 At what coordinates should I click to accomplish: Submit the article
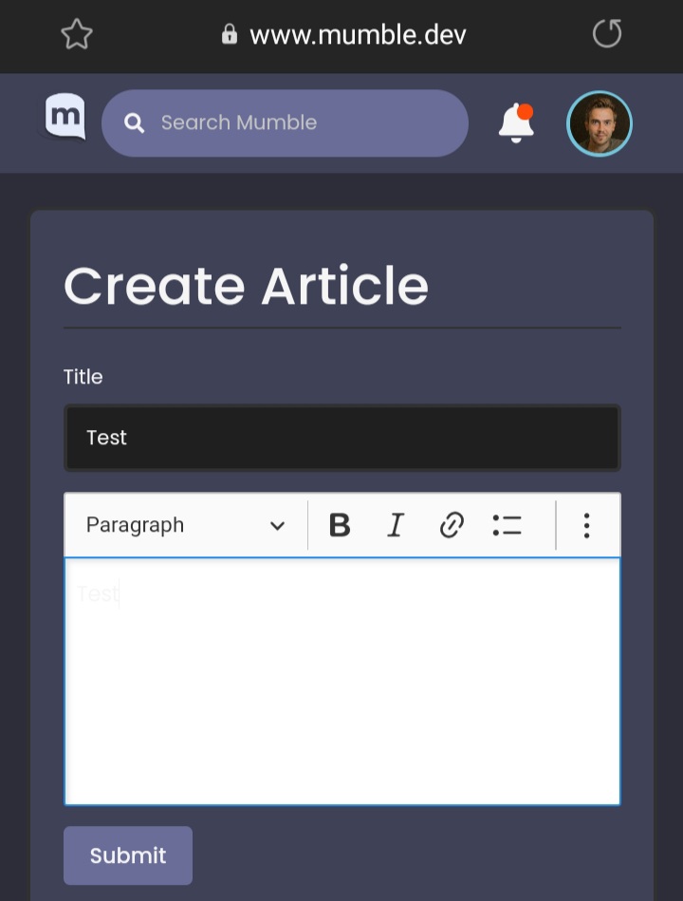[x=127, y=855]
